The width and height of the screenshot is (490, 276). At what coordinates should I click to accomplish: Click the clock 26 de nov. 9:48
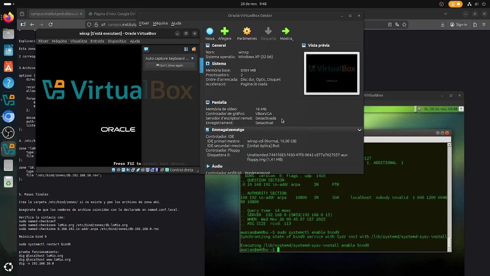[x=253, y=3]
